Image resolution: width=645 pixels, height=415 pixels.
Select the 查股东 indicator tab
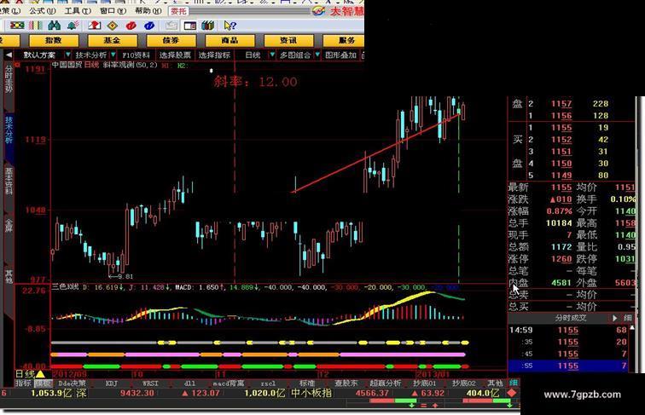(x=346, y=383)
